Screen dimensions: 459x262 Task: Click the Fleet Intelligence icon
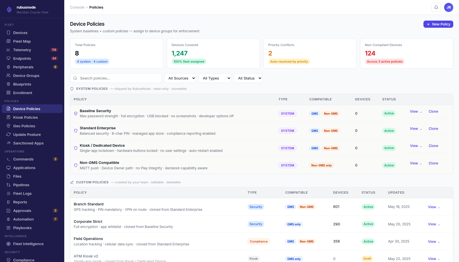click(9, 244)
